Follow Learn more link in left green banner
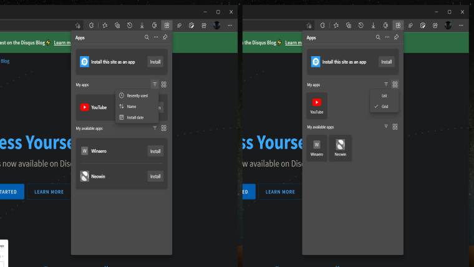 pos(62,42)
